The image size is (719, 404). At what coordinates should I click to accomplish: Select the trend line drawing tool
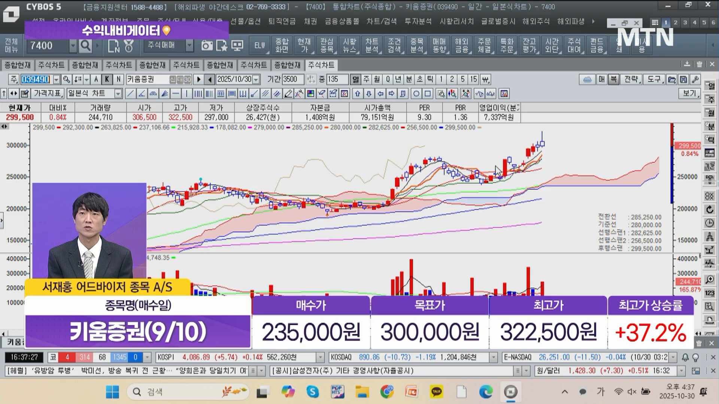(x=130, y=94)
